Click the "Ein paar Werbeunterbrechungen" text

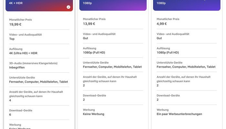pos(179,114)
